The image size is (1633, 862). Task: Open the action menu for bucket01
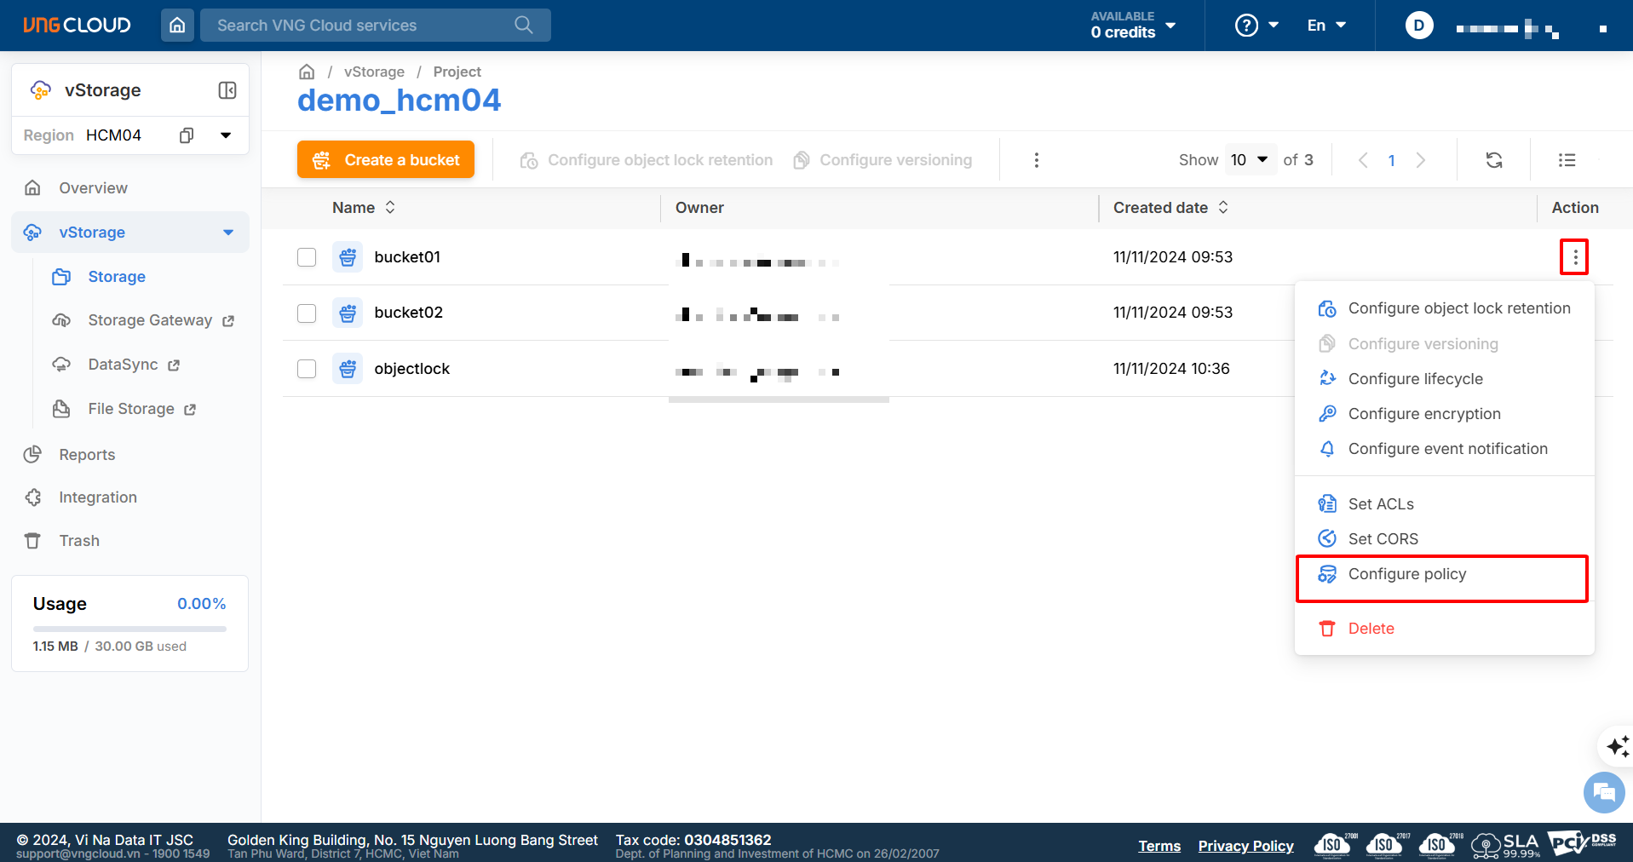1574,257
